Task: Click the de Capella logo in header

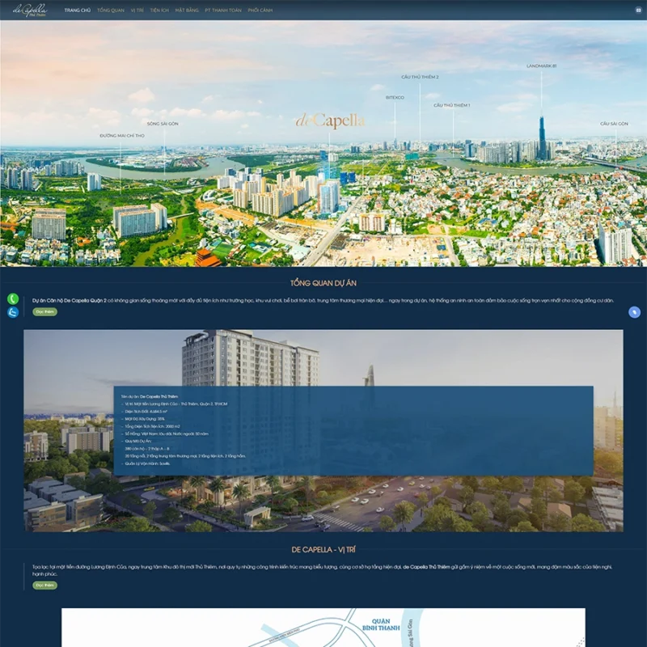Action: click(30, 10)
